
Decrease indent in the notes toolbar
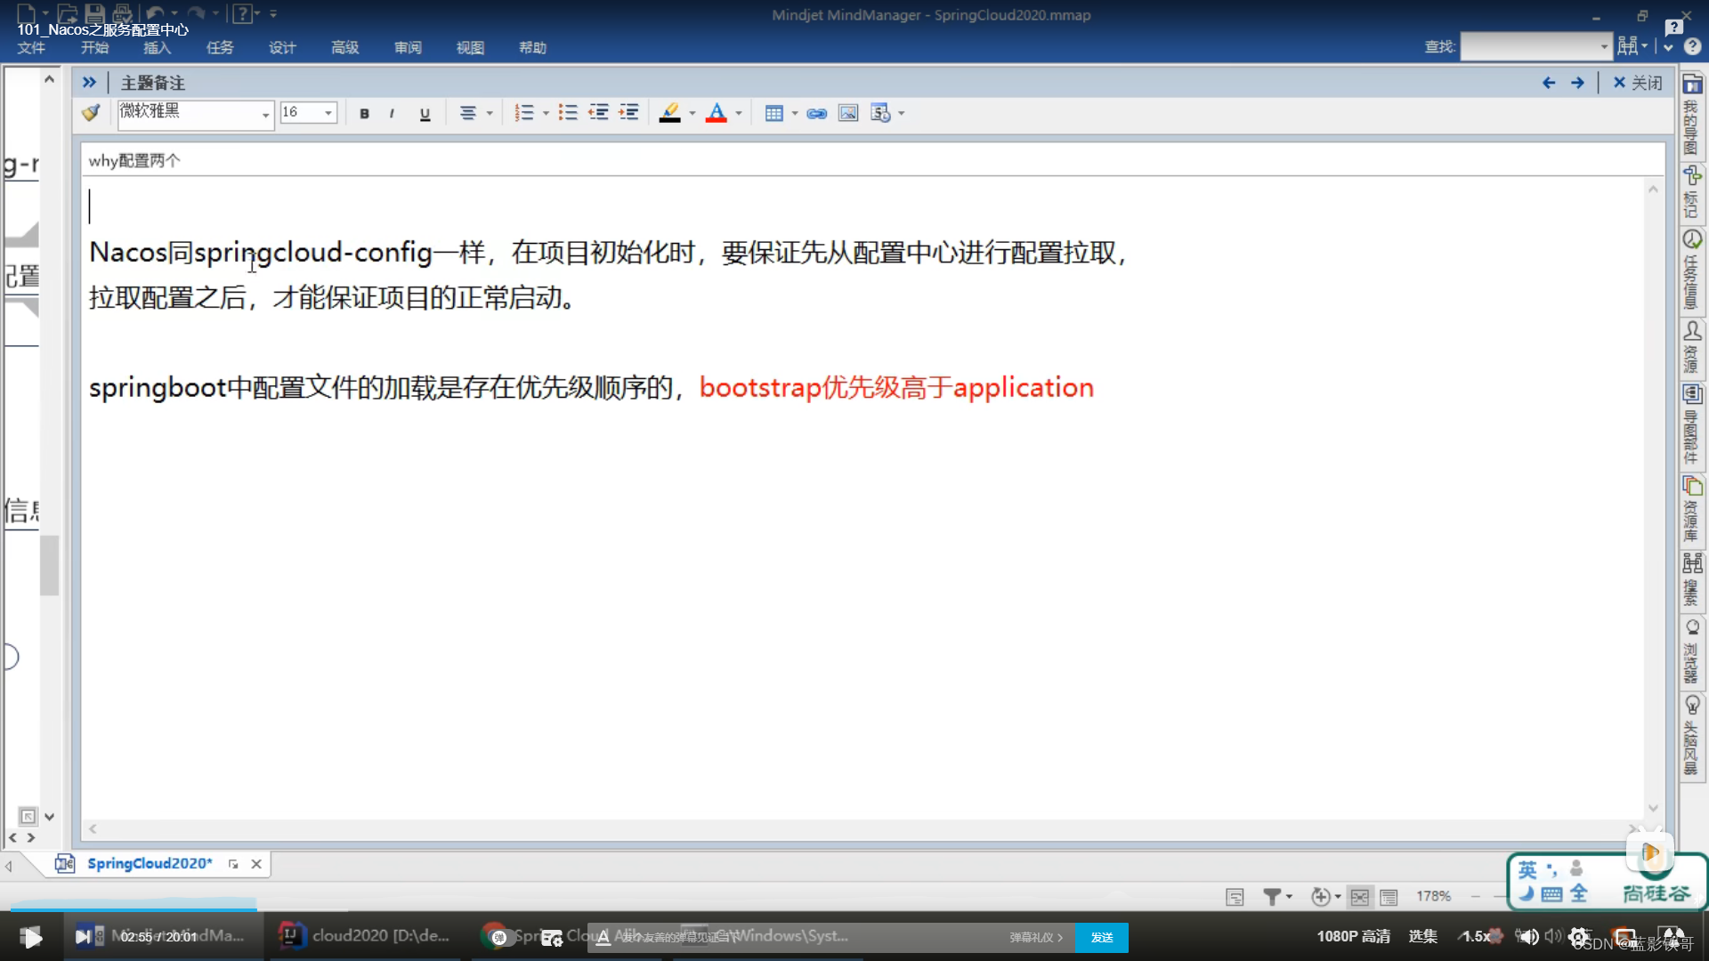tap(598, 113)
